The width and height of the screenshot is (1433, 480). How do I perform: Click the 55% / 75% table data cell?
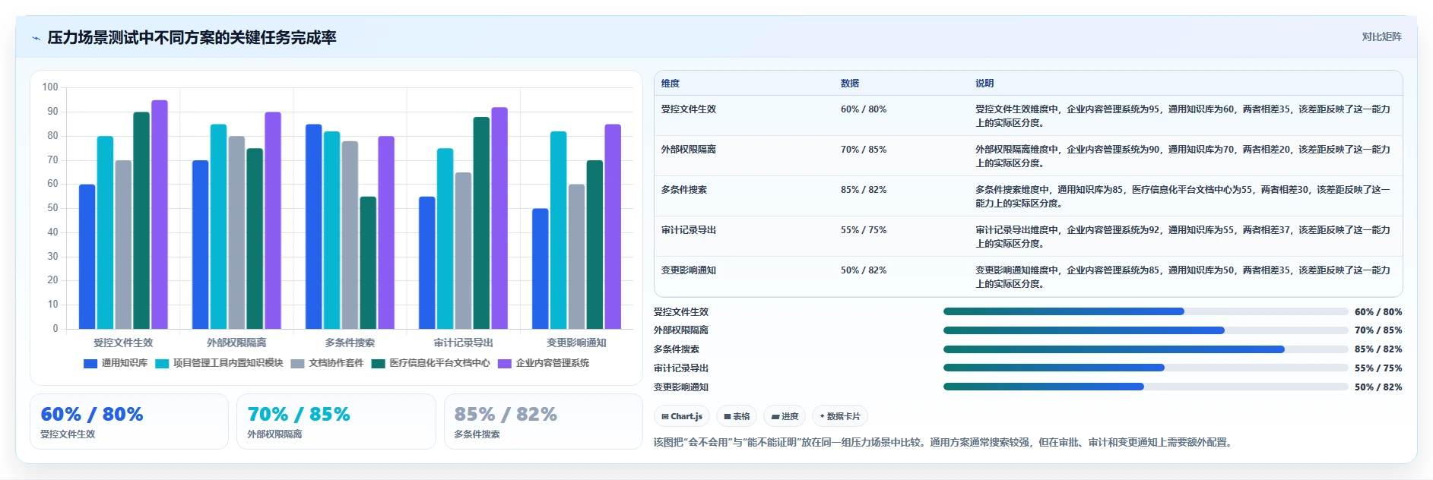pos(864,230)
